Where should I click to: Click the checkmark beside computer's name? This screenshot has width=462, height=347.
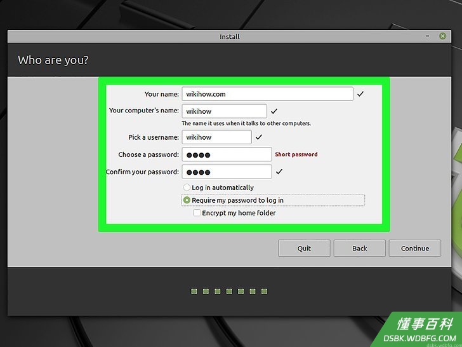point(274,111)
